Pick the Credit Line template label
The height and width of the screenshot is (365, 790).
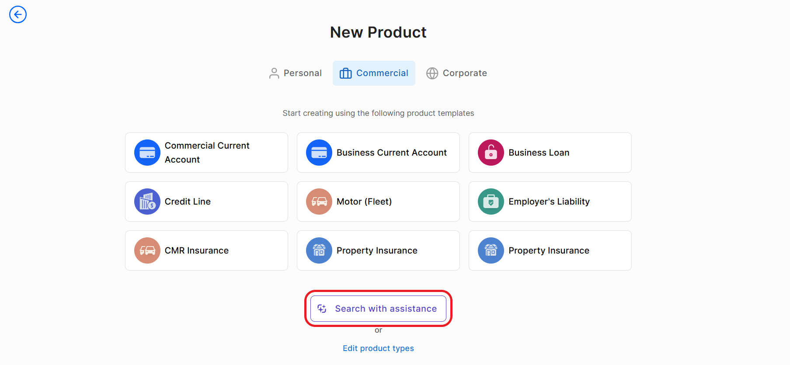(x=188, y=202)
